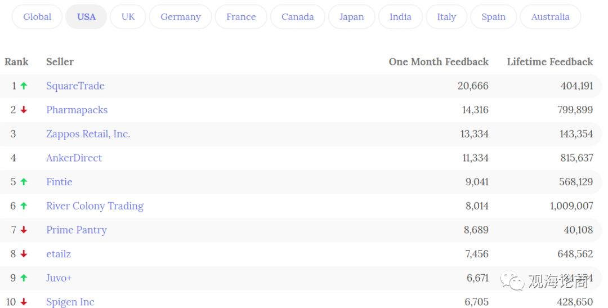
Task: Select Spigen lifetime feedback 428,650
Action: click(x=575, y=302)
